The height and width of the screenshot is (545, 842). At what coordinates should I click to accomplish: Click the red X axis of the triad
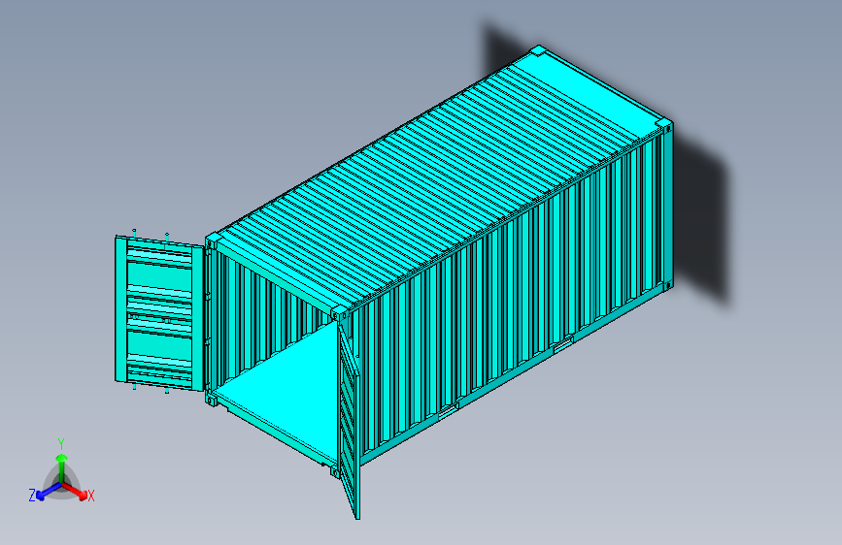(x=75, y=491)
